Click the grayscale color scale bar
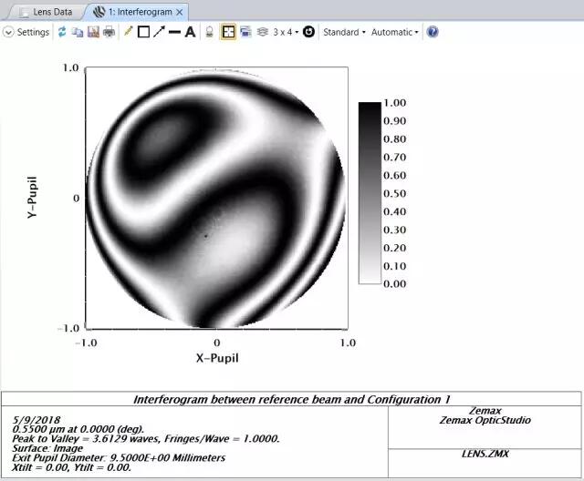Screen dimensions: 584x481 [x=370, y=192]
